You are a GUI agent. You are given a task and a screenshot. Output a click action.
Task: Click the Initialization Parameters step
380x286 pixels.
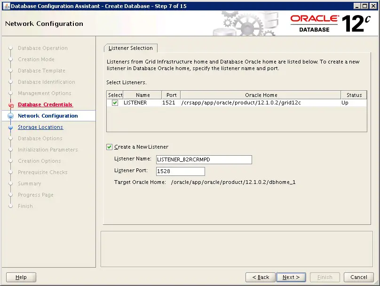click(x=48, y=150)
